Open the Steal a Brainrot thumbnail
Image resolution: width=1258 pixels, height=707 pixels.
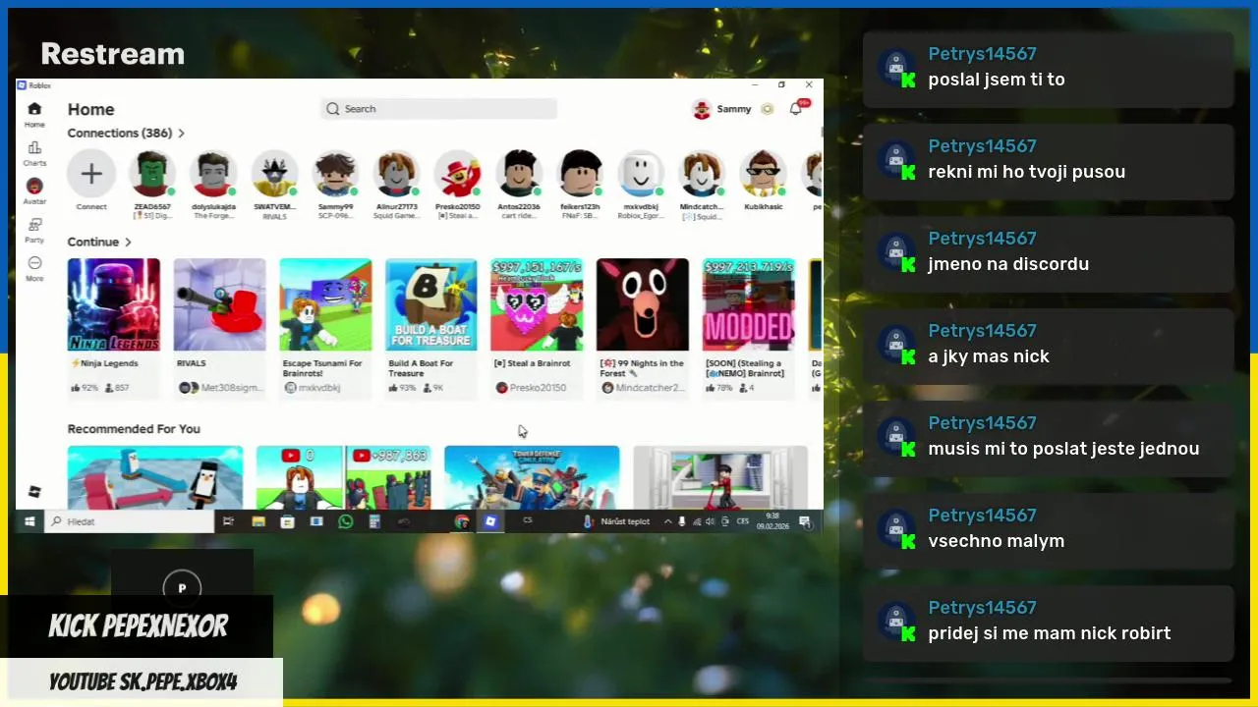click(x=537, y=304)
